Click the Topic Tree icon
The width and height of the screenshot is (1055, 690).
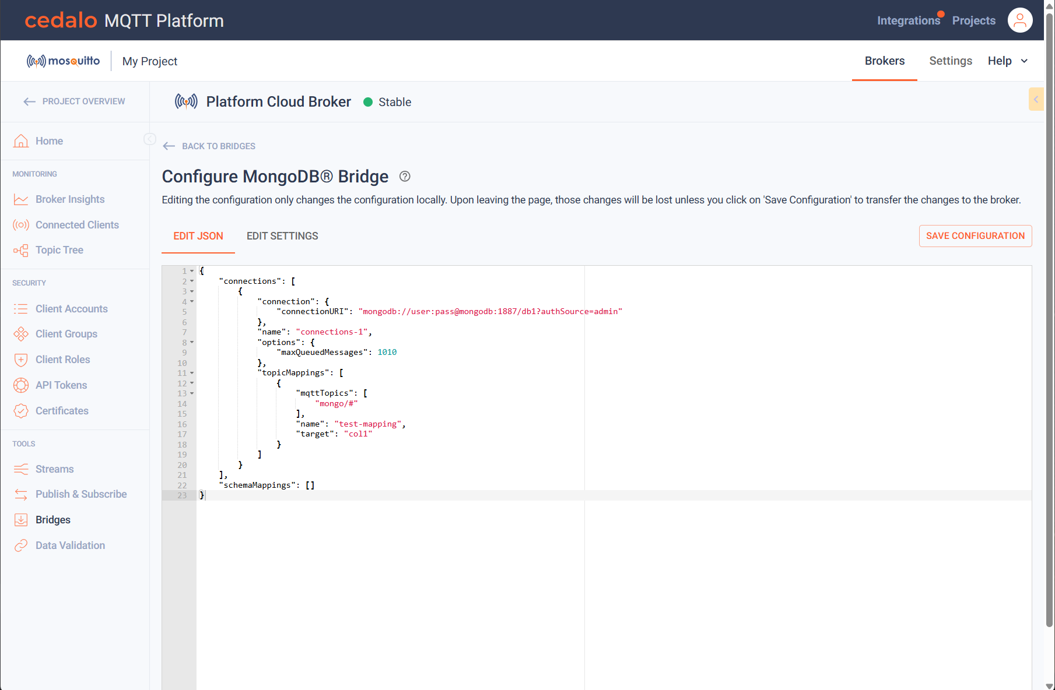click(21, 250)
